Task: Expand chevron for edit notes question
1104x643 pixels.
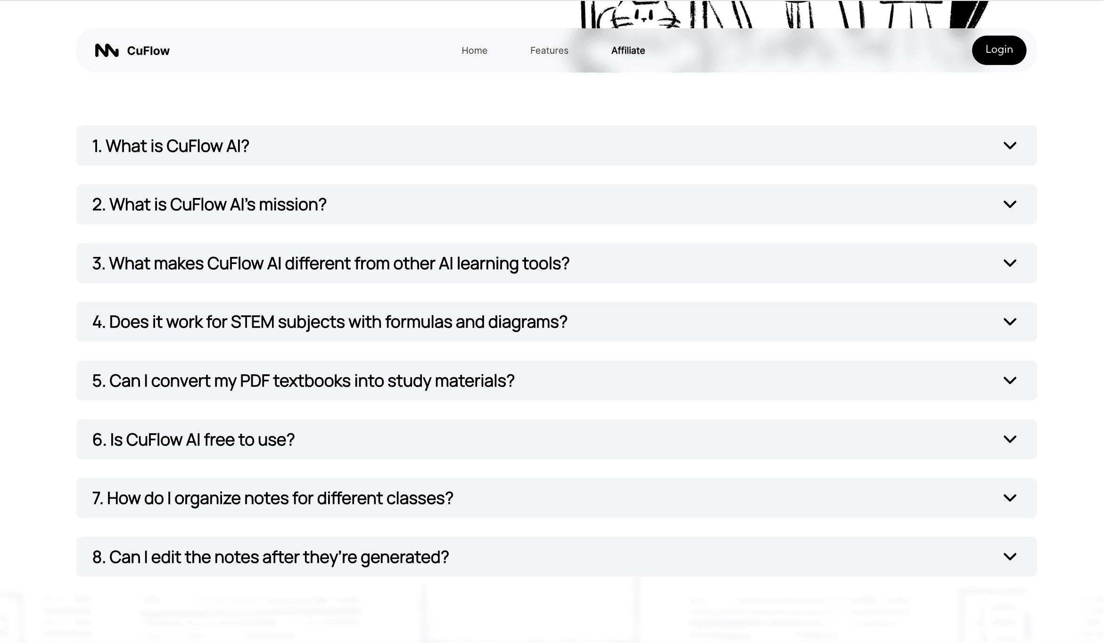Action: [x=1010, y=557]
